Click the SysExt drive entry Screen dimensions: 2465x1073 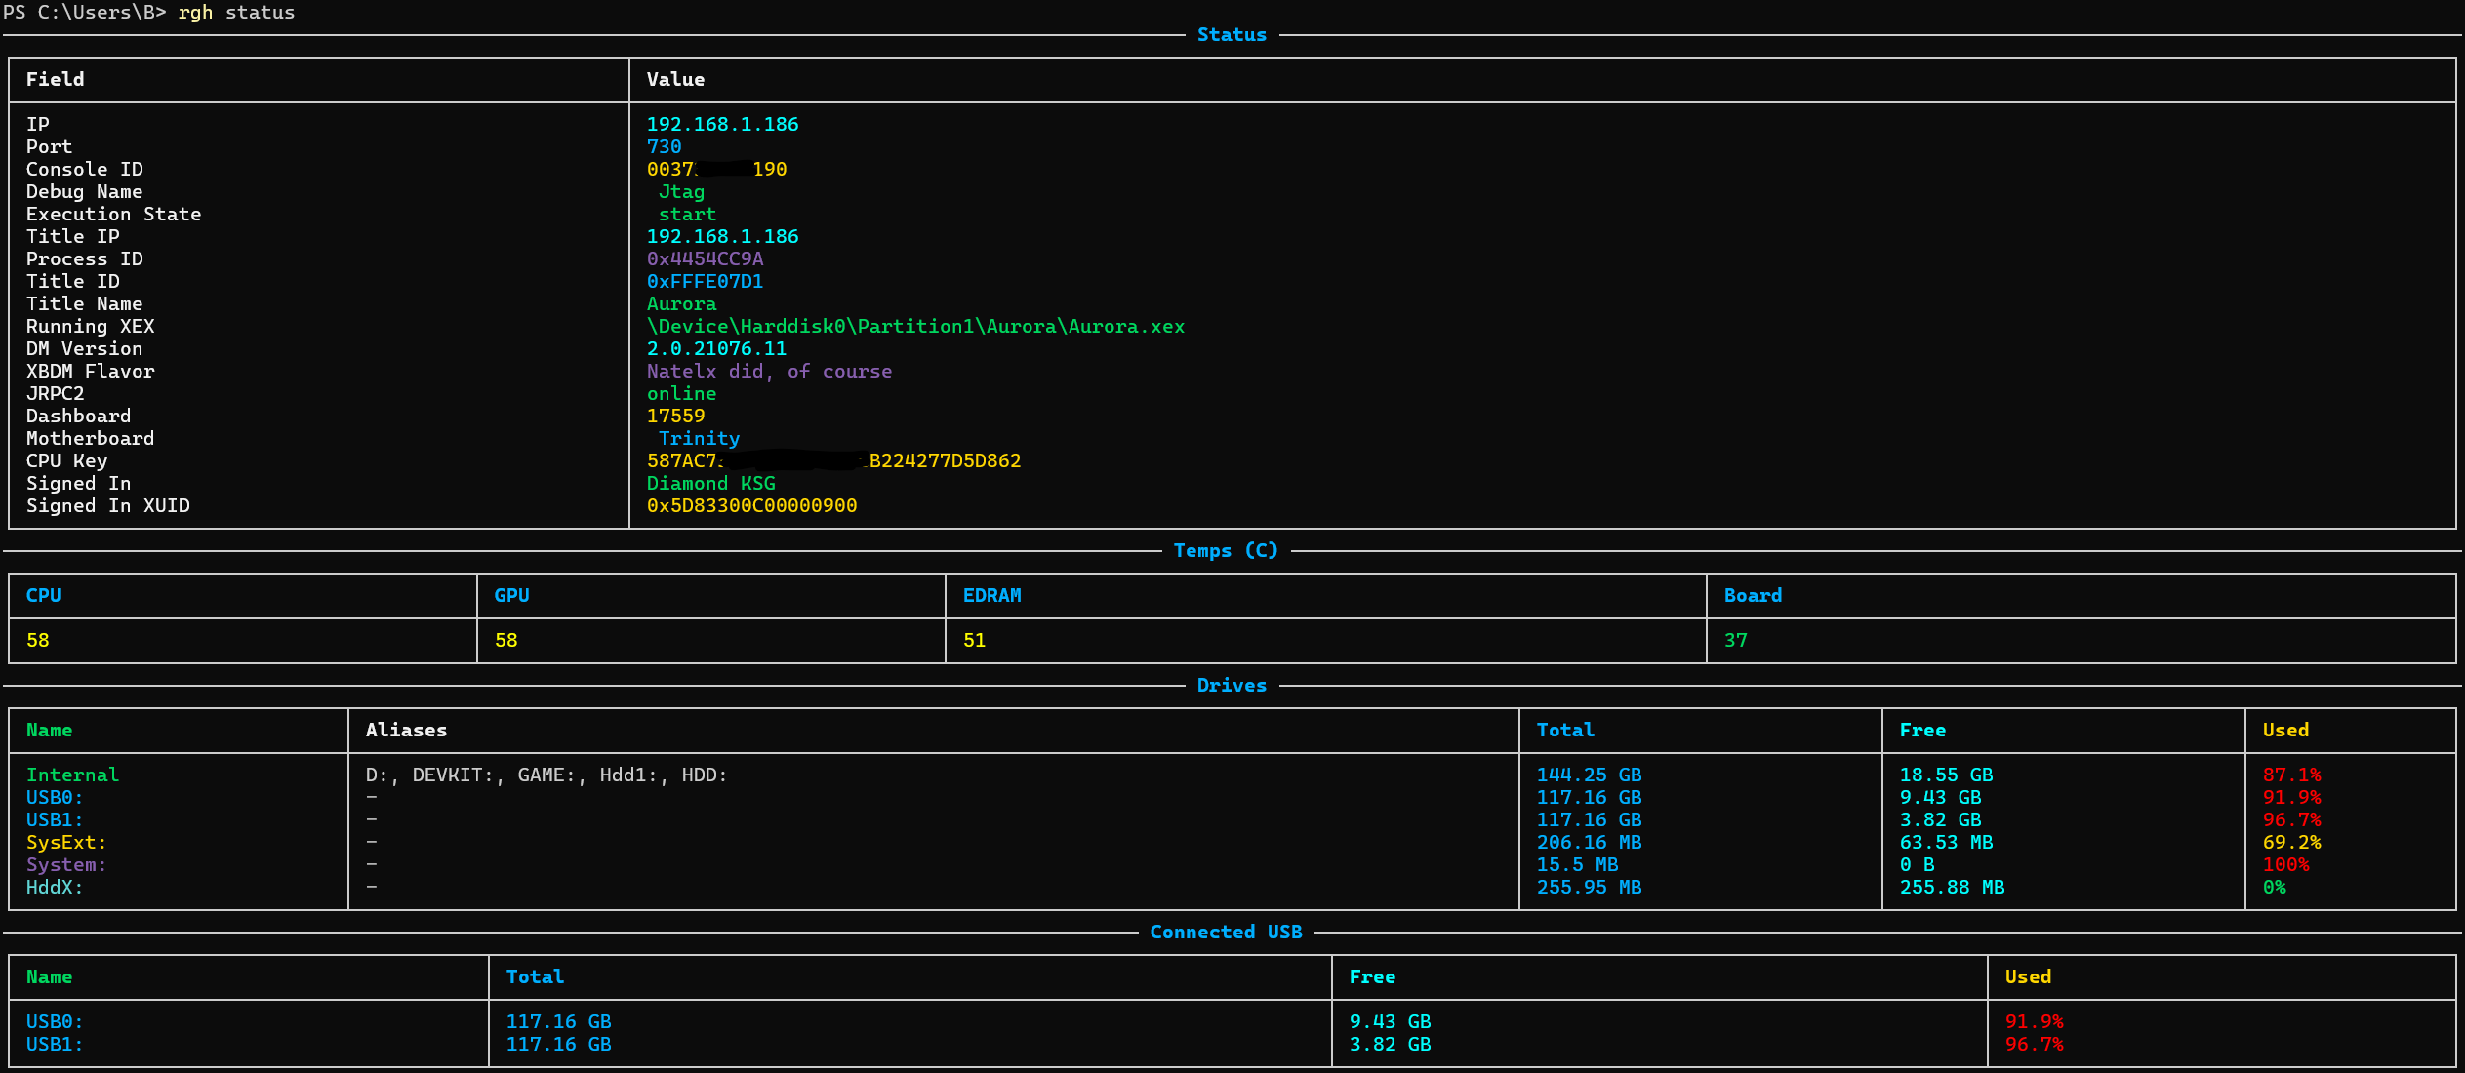(66, 842)
